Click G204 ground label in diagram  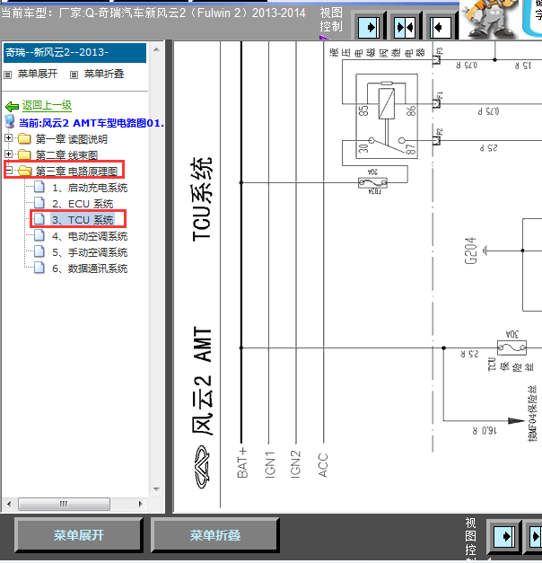click(x=470, y=251)
